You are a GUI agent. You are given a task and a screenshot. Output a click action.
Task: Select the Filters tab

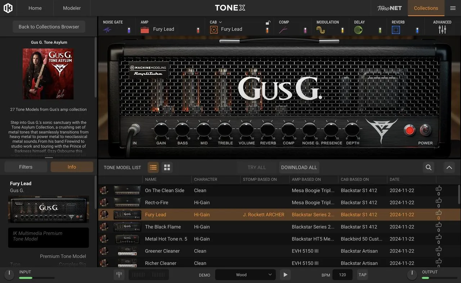click(26, 167)
